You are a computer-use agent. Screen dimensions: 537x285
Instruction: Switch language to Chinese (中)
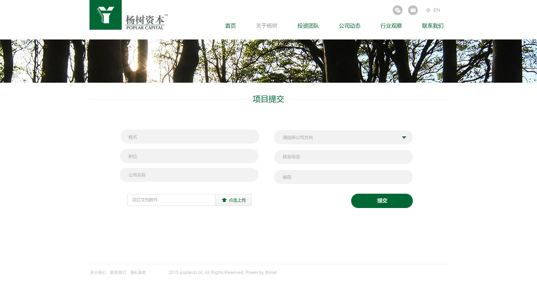tap(428, 10)
